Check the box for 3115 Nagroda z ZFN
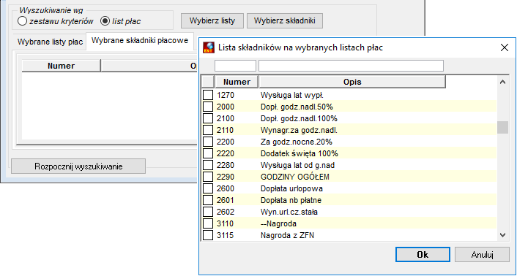517x276 pixels. [208, 235]
